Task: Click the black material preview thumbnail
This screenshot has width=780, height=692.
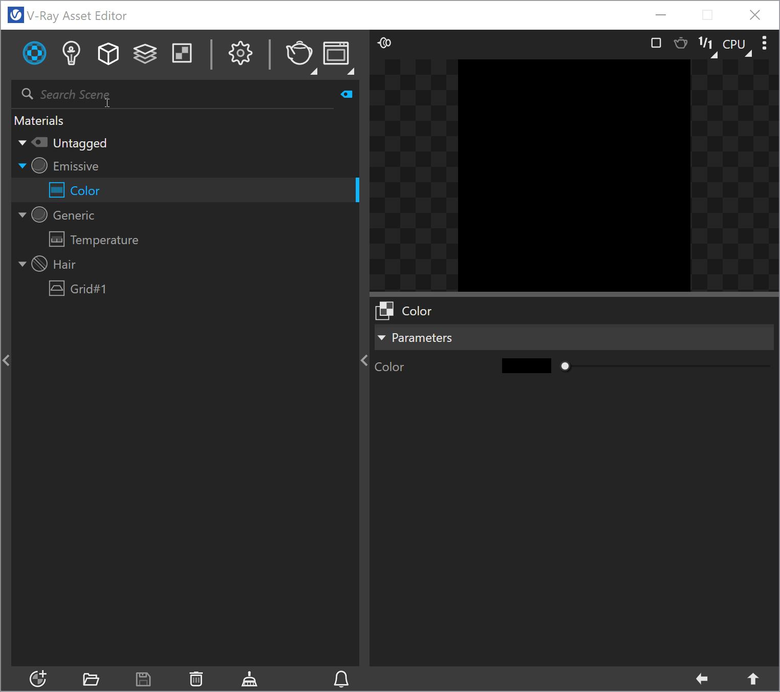Action: pos(574,176)
